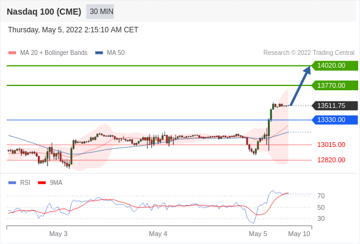The image size is (360, 244).
Task: Toggle the RSI legend entry
Action: [20, 183]
